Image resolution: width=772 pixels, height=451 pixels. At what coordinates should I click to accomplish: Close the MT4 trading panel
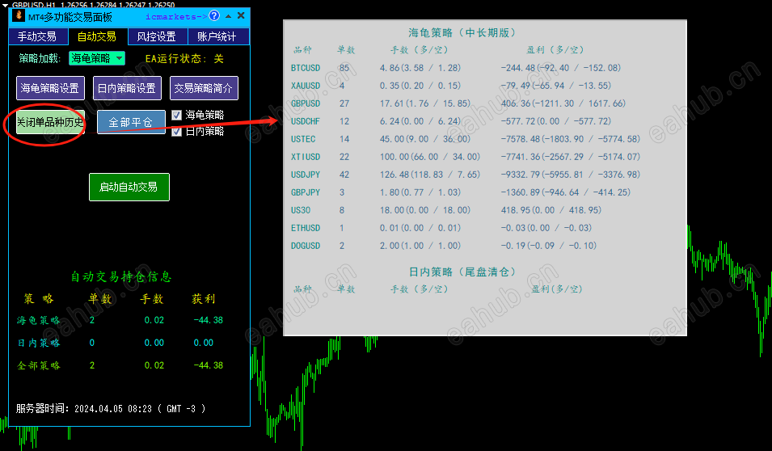click(241, 15)
